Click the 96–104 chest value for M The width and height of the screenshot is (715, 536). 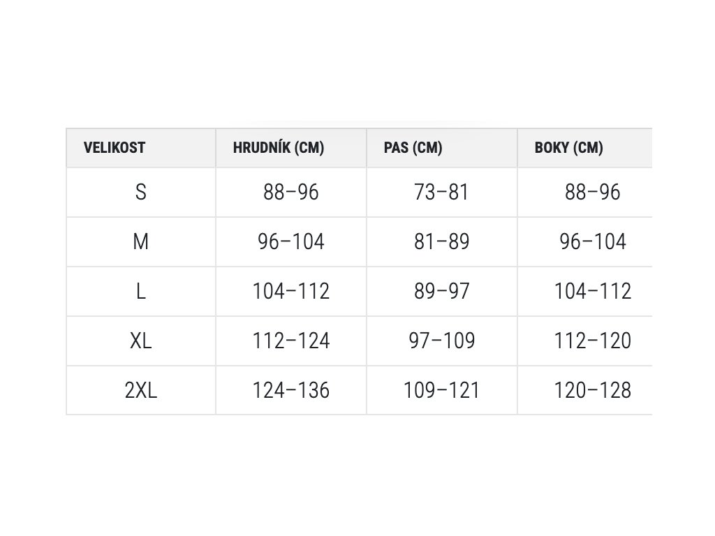tap(291, 241)
